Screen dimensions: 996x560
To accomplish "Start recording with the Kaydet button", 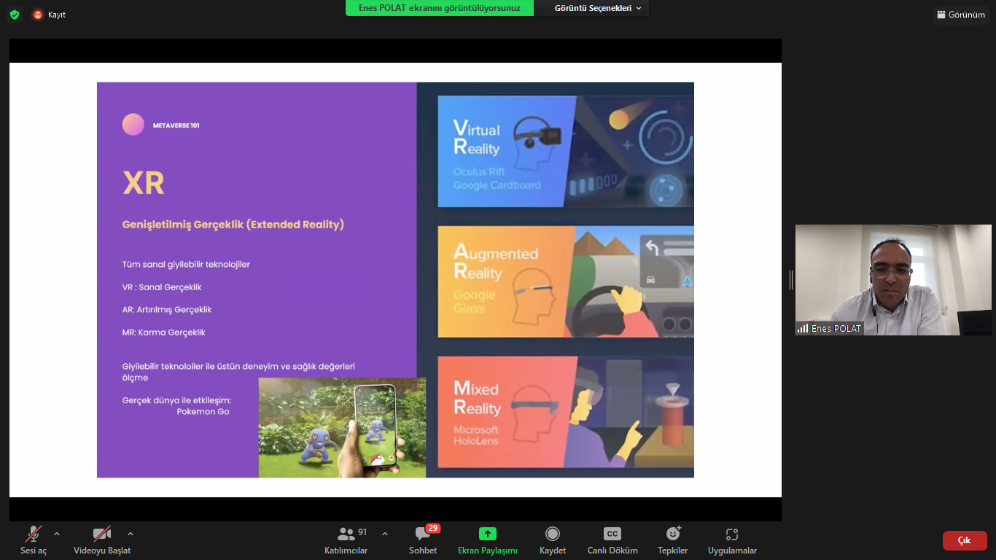I will tap(553, 540).
